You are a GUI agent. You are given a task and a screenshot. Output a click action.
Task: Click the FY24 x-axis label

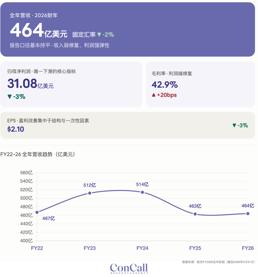[x=142, y=248]
